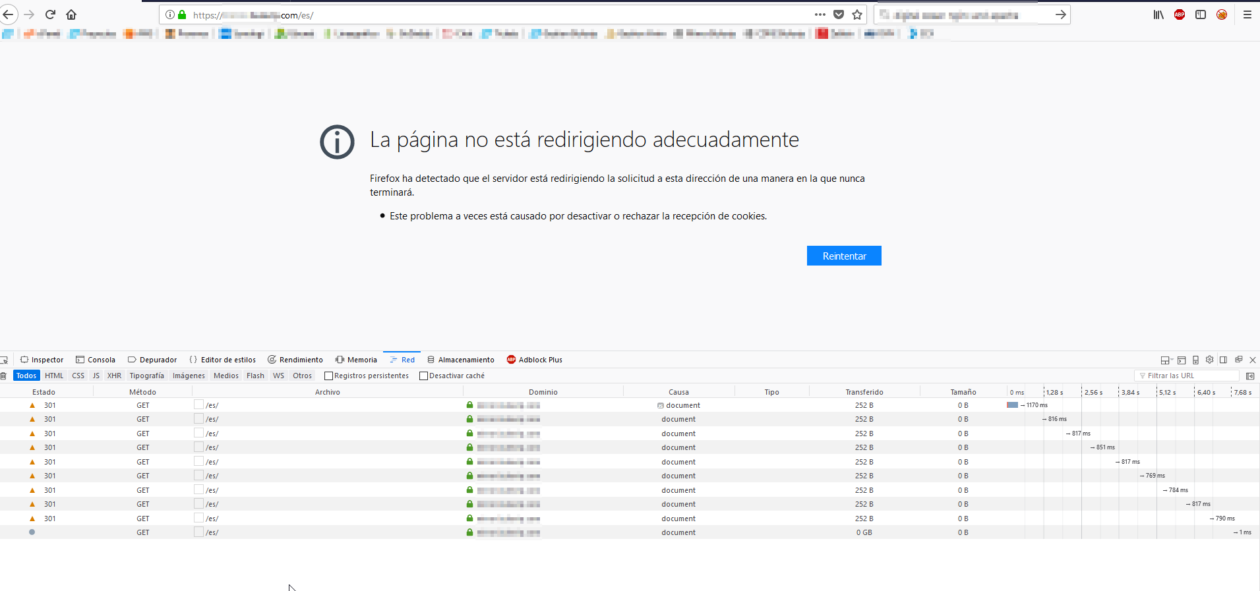
Task: Open the Library bookmarks icon
Action: [x=1158, y=14]
